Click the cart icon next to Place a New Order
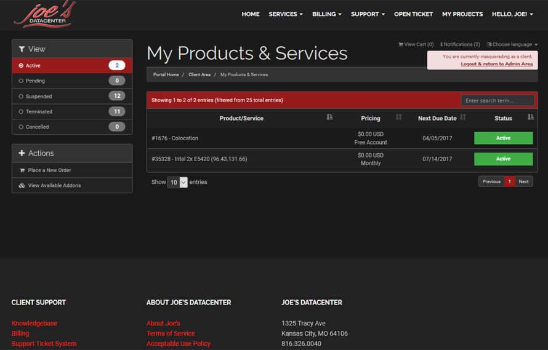Screen dimensions: 548x350 (x=22, y=170)
